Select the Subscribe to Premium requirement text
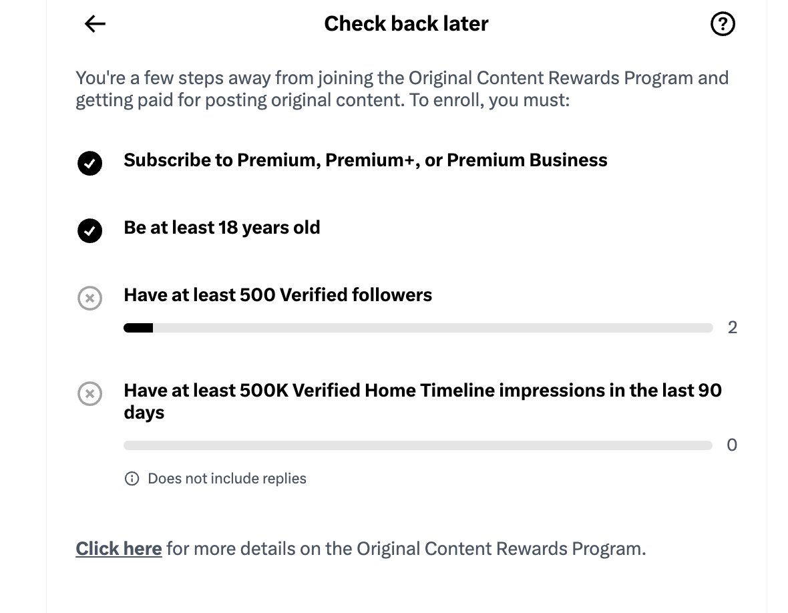Screen dimensions: 788x613 pos(365,160)
